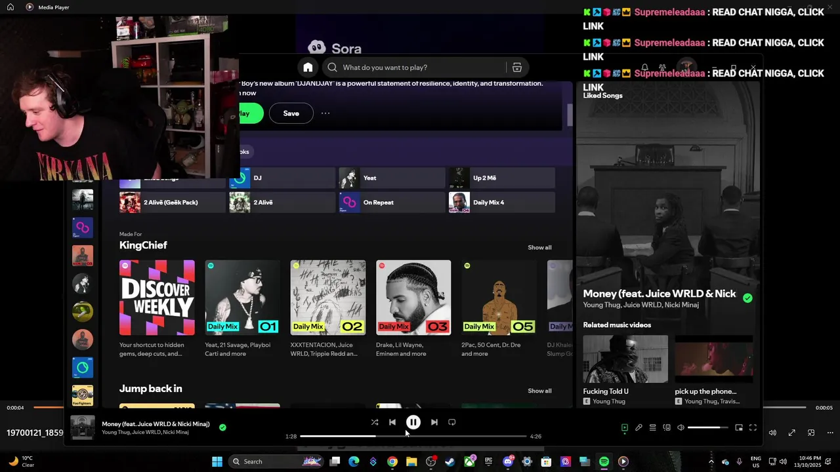Screen dimensions: 840x472
Task: Adjust the Spotify volume slider
Action: point(707,427)
